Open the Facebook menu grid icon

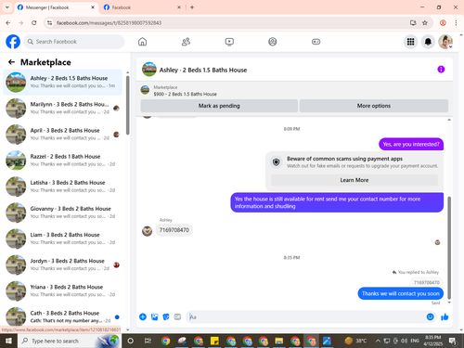pos(410,42)
